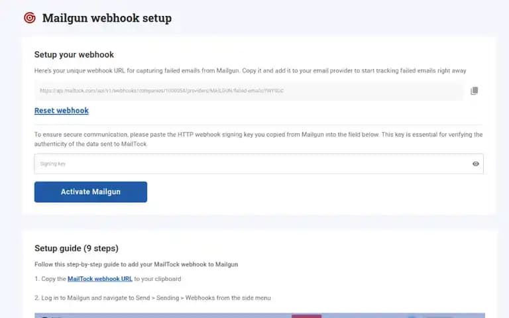Screen dimensions: 509x318
Task: Copy the webhook URL with clipboard icon
Action: click(475, 91)
